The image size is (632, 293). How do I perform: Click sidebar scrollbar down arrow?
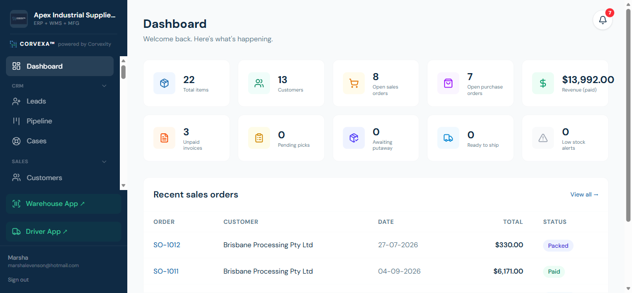[x=123, y=186]
